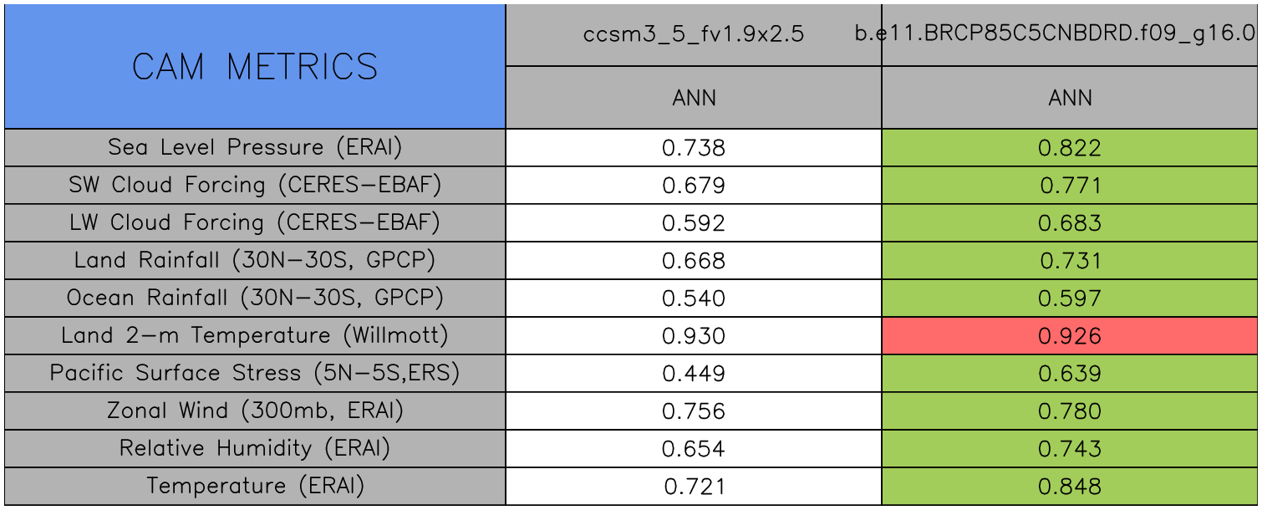1262x510 pixels.
Task: Select the Pacific Surface Stress (5N-5S,ERS) label
Action: tap(255, 373)
